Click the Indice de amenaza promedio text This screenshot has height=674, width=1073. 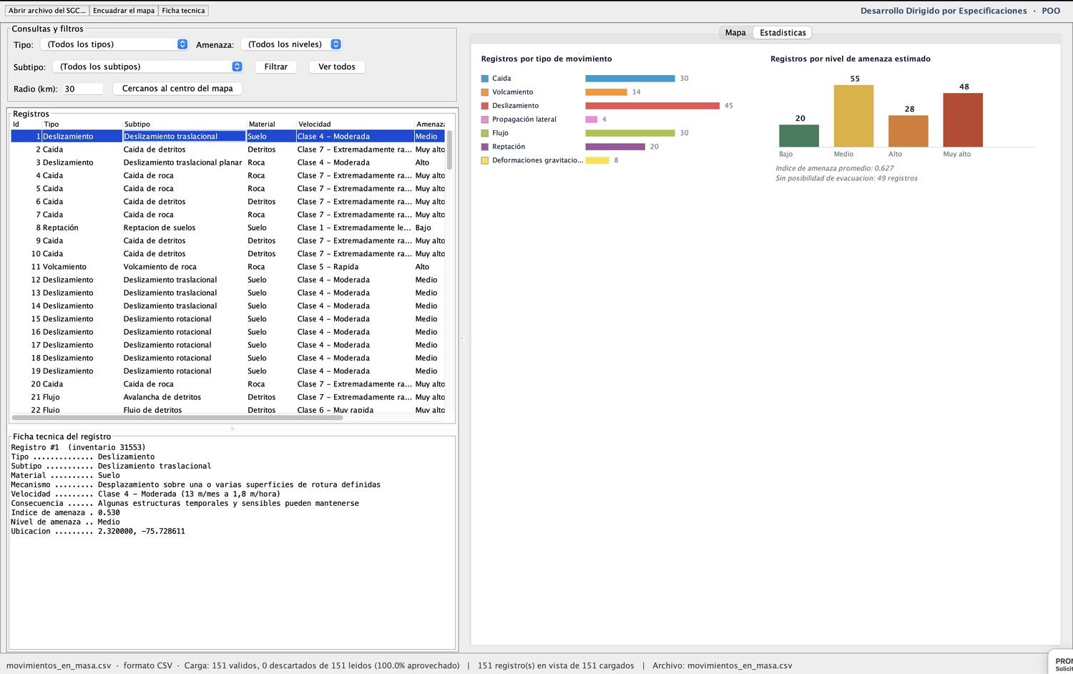[835, 168]
